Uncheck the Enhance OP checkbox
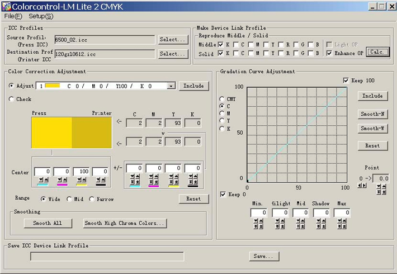The image size is (397, 274). point(329,53)
